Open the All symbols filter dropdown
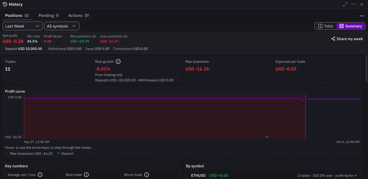Screen dimensions: 368x179 coord(62,26)
